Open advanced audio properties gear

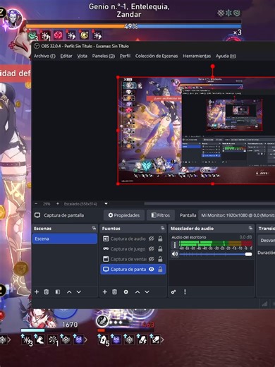173,292
